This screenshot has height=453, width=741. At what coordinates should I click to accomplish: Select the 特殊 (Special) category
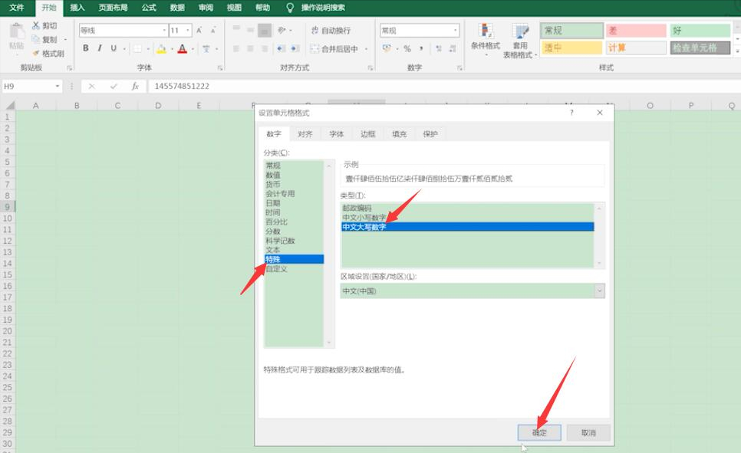pyautogui.click(x=294, y=259)
